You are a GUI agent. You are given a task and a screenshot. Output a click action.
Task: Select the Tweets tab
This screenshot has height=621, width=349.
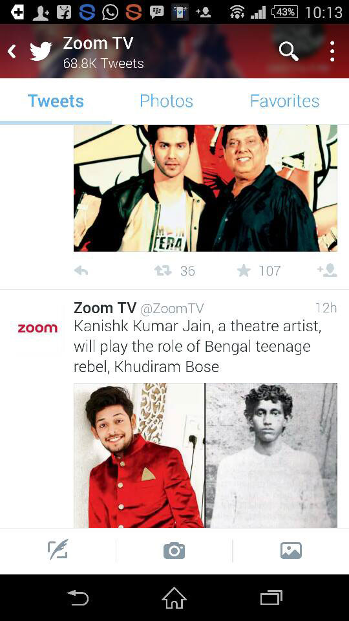click(x=56, y=101)
